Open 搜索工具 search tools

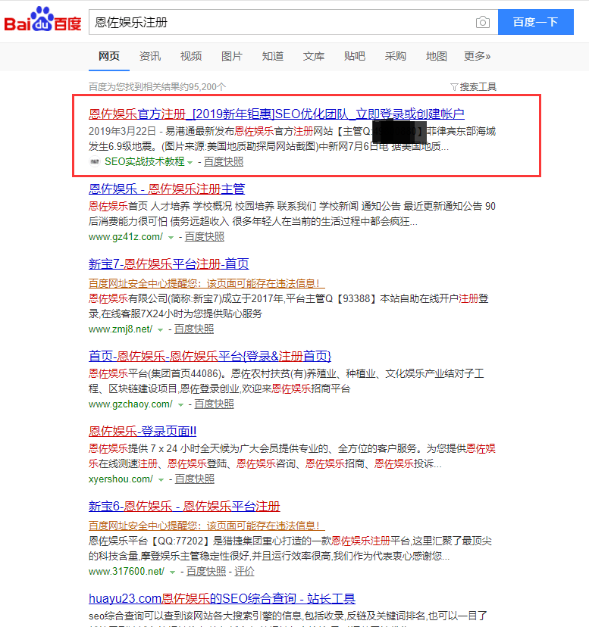(x=478, y=87)
